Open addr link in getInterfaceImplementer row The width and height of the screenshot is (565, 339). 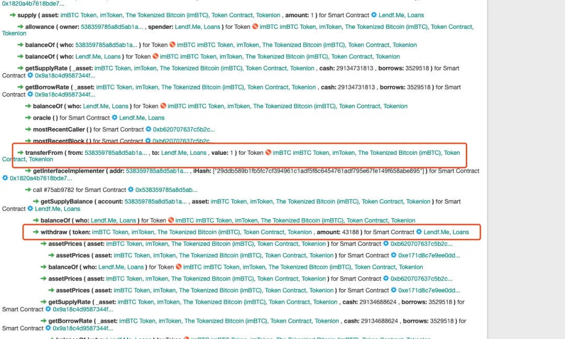pos(157,171)
